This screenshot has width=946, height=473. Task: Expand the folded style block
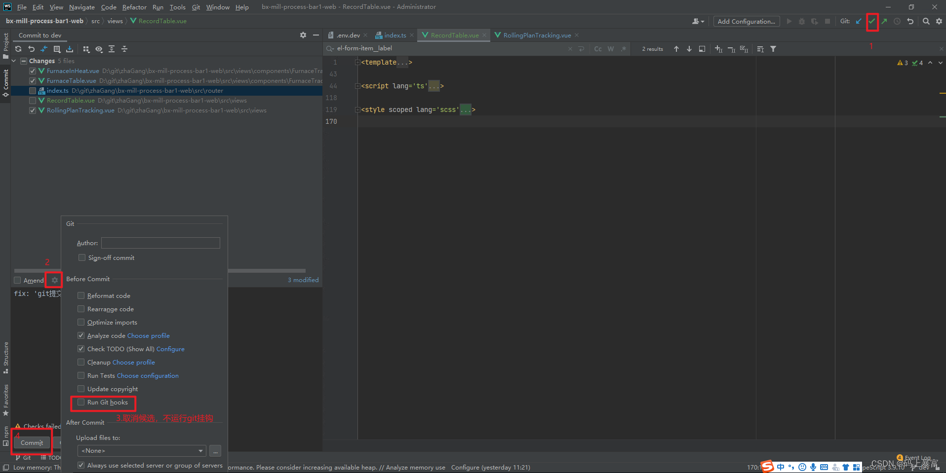[x=357, y=109]
